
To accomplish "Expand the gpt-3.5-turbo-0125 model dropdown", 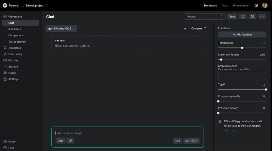I will (61, 28).
